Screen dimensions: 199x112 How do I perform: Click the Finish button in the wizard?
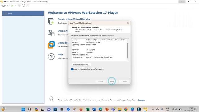112,82
